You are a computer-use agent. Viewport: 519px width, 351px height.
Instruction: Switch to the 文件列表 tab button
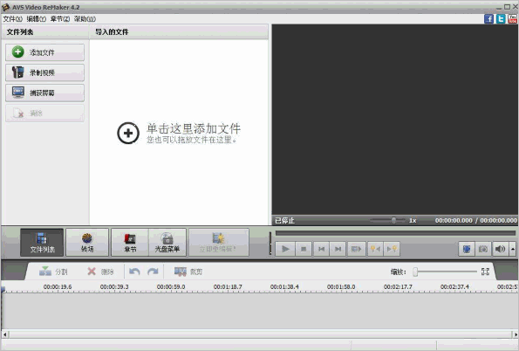[42, 242]
